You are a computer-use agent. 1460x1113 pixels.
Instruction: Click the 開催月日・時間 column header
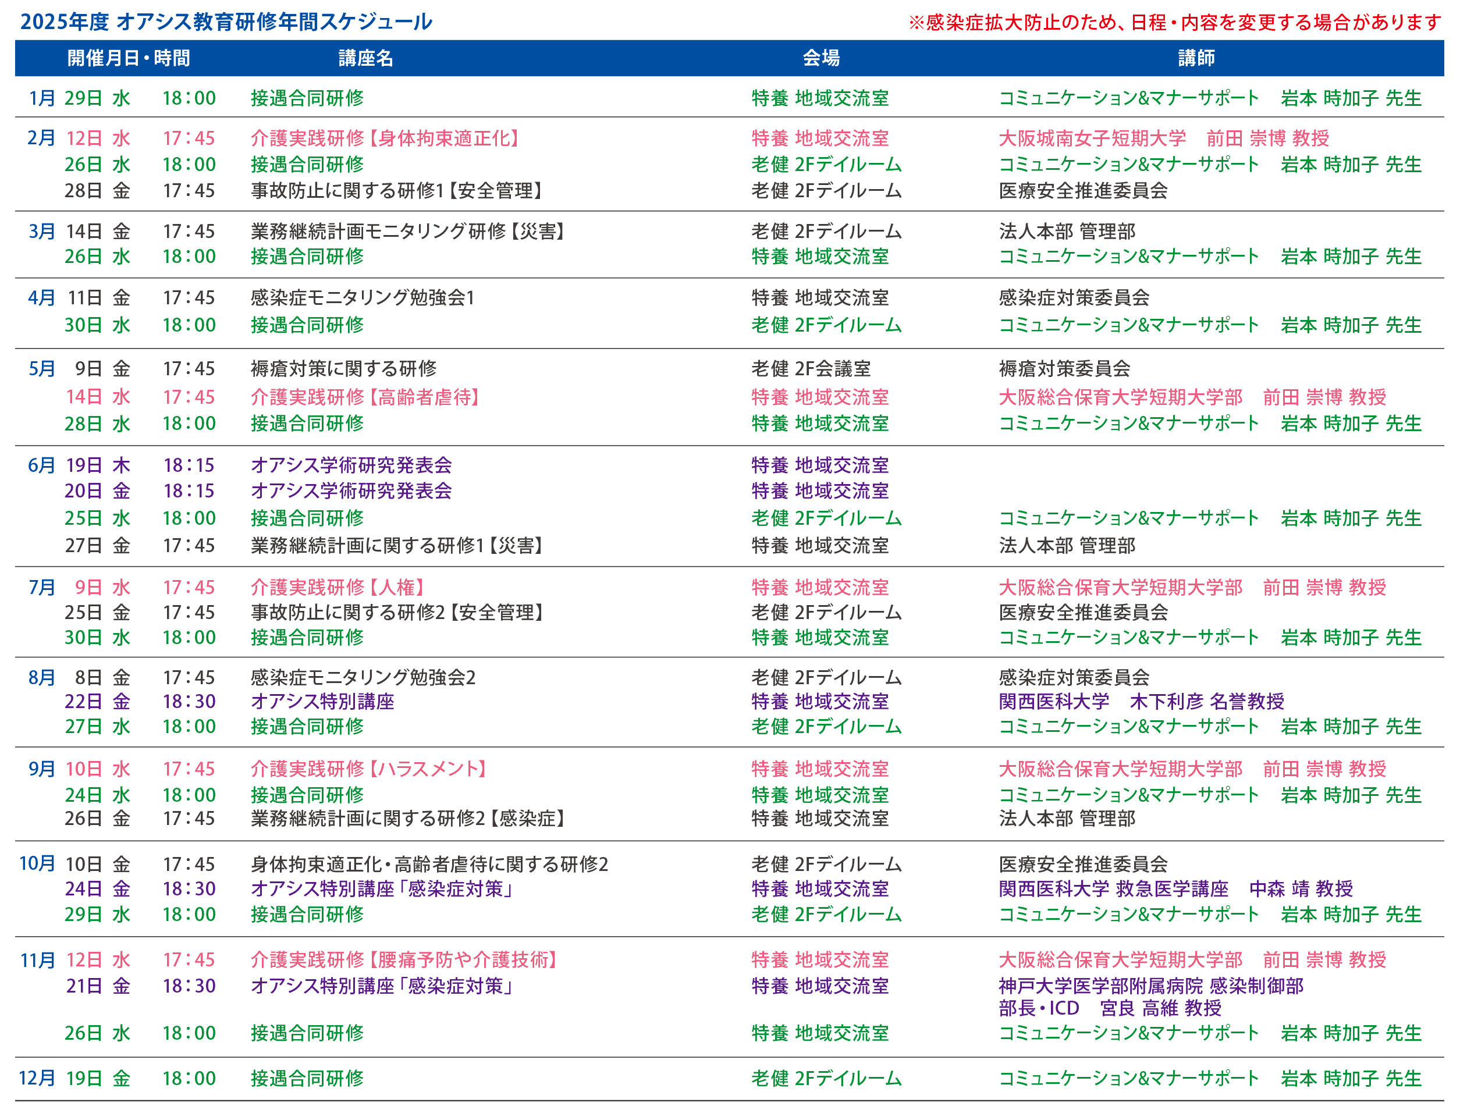[129, 58]
